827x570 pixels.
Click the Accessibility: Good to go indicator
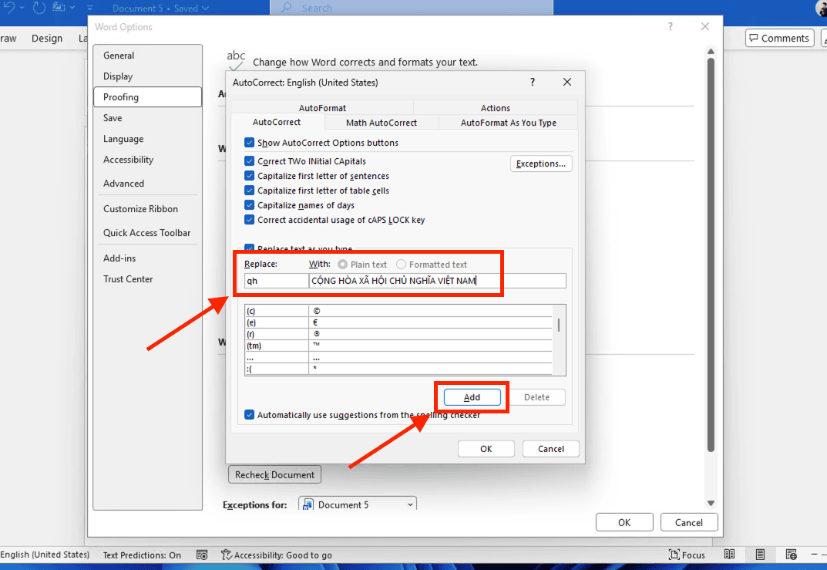point(277,555)
